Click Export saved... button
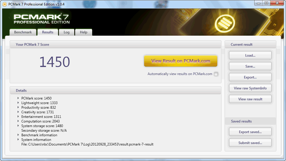Screen dimensions: 286x161 (250, 132)
